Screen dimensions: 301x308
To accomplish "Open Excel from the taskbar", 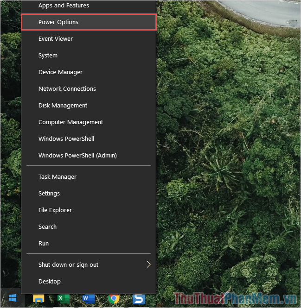I will (64, 299).
